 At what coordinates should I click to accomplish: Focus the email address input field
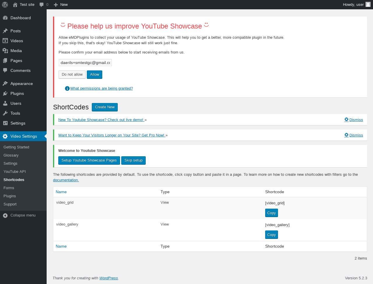click(85, 63)
